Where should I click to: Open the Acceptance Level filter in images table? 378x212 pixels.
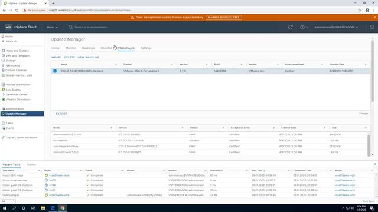[x=322, y=64]
